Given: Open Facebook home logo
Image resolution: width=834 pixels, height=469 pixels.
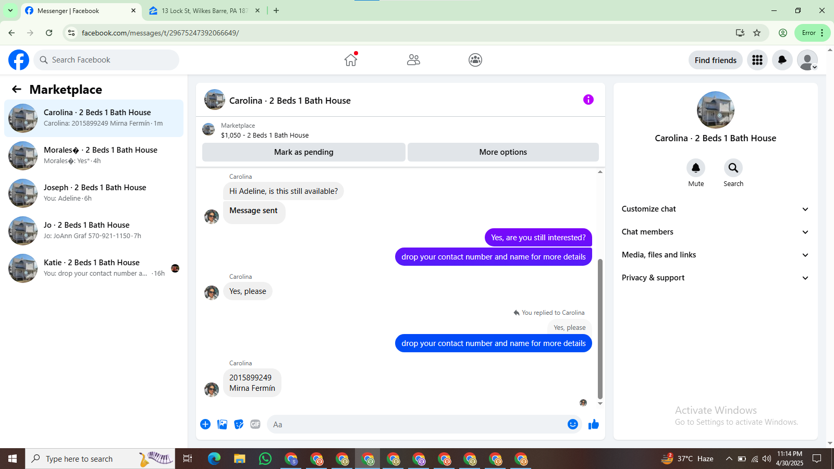Looking at the screenshot, I should (19, 60).
